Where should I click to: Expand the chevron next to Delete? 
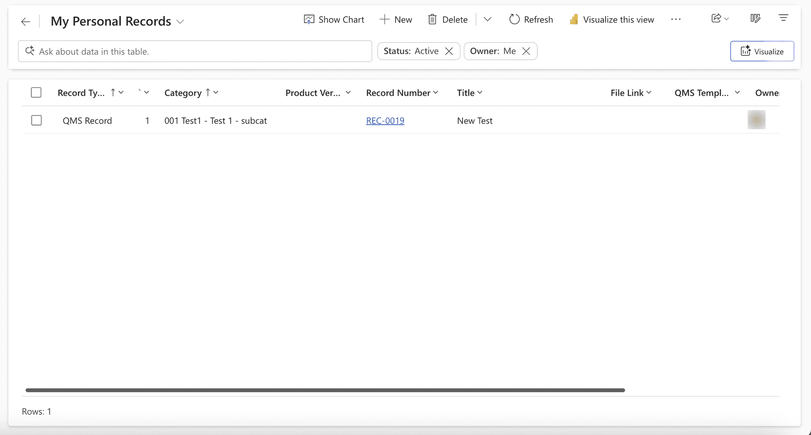[x=487, y=19]
